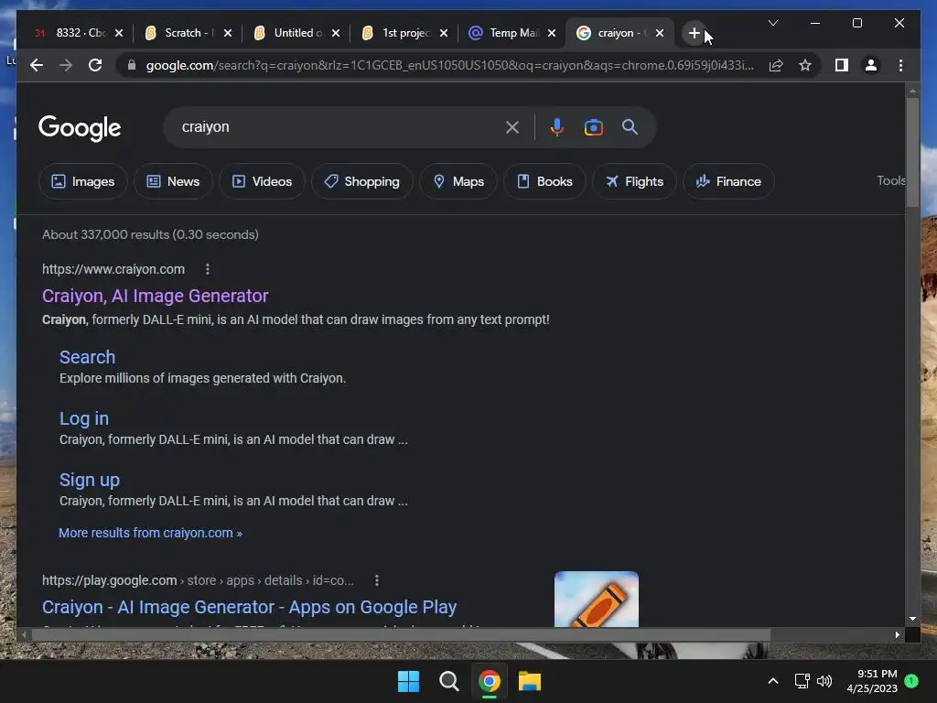Close the Untitled tab

(336, 33)
